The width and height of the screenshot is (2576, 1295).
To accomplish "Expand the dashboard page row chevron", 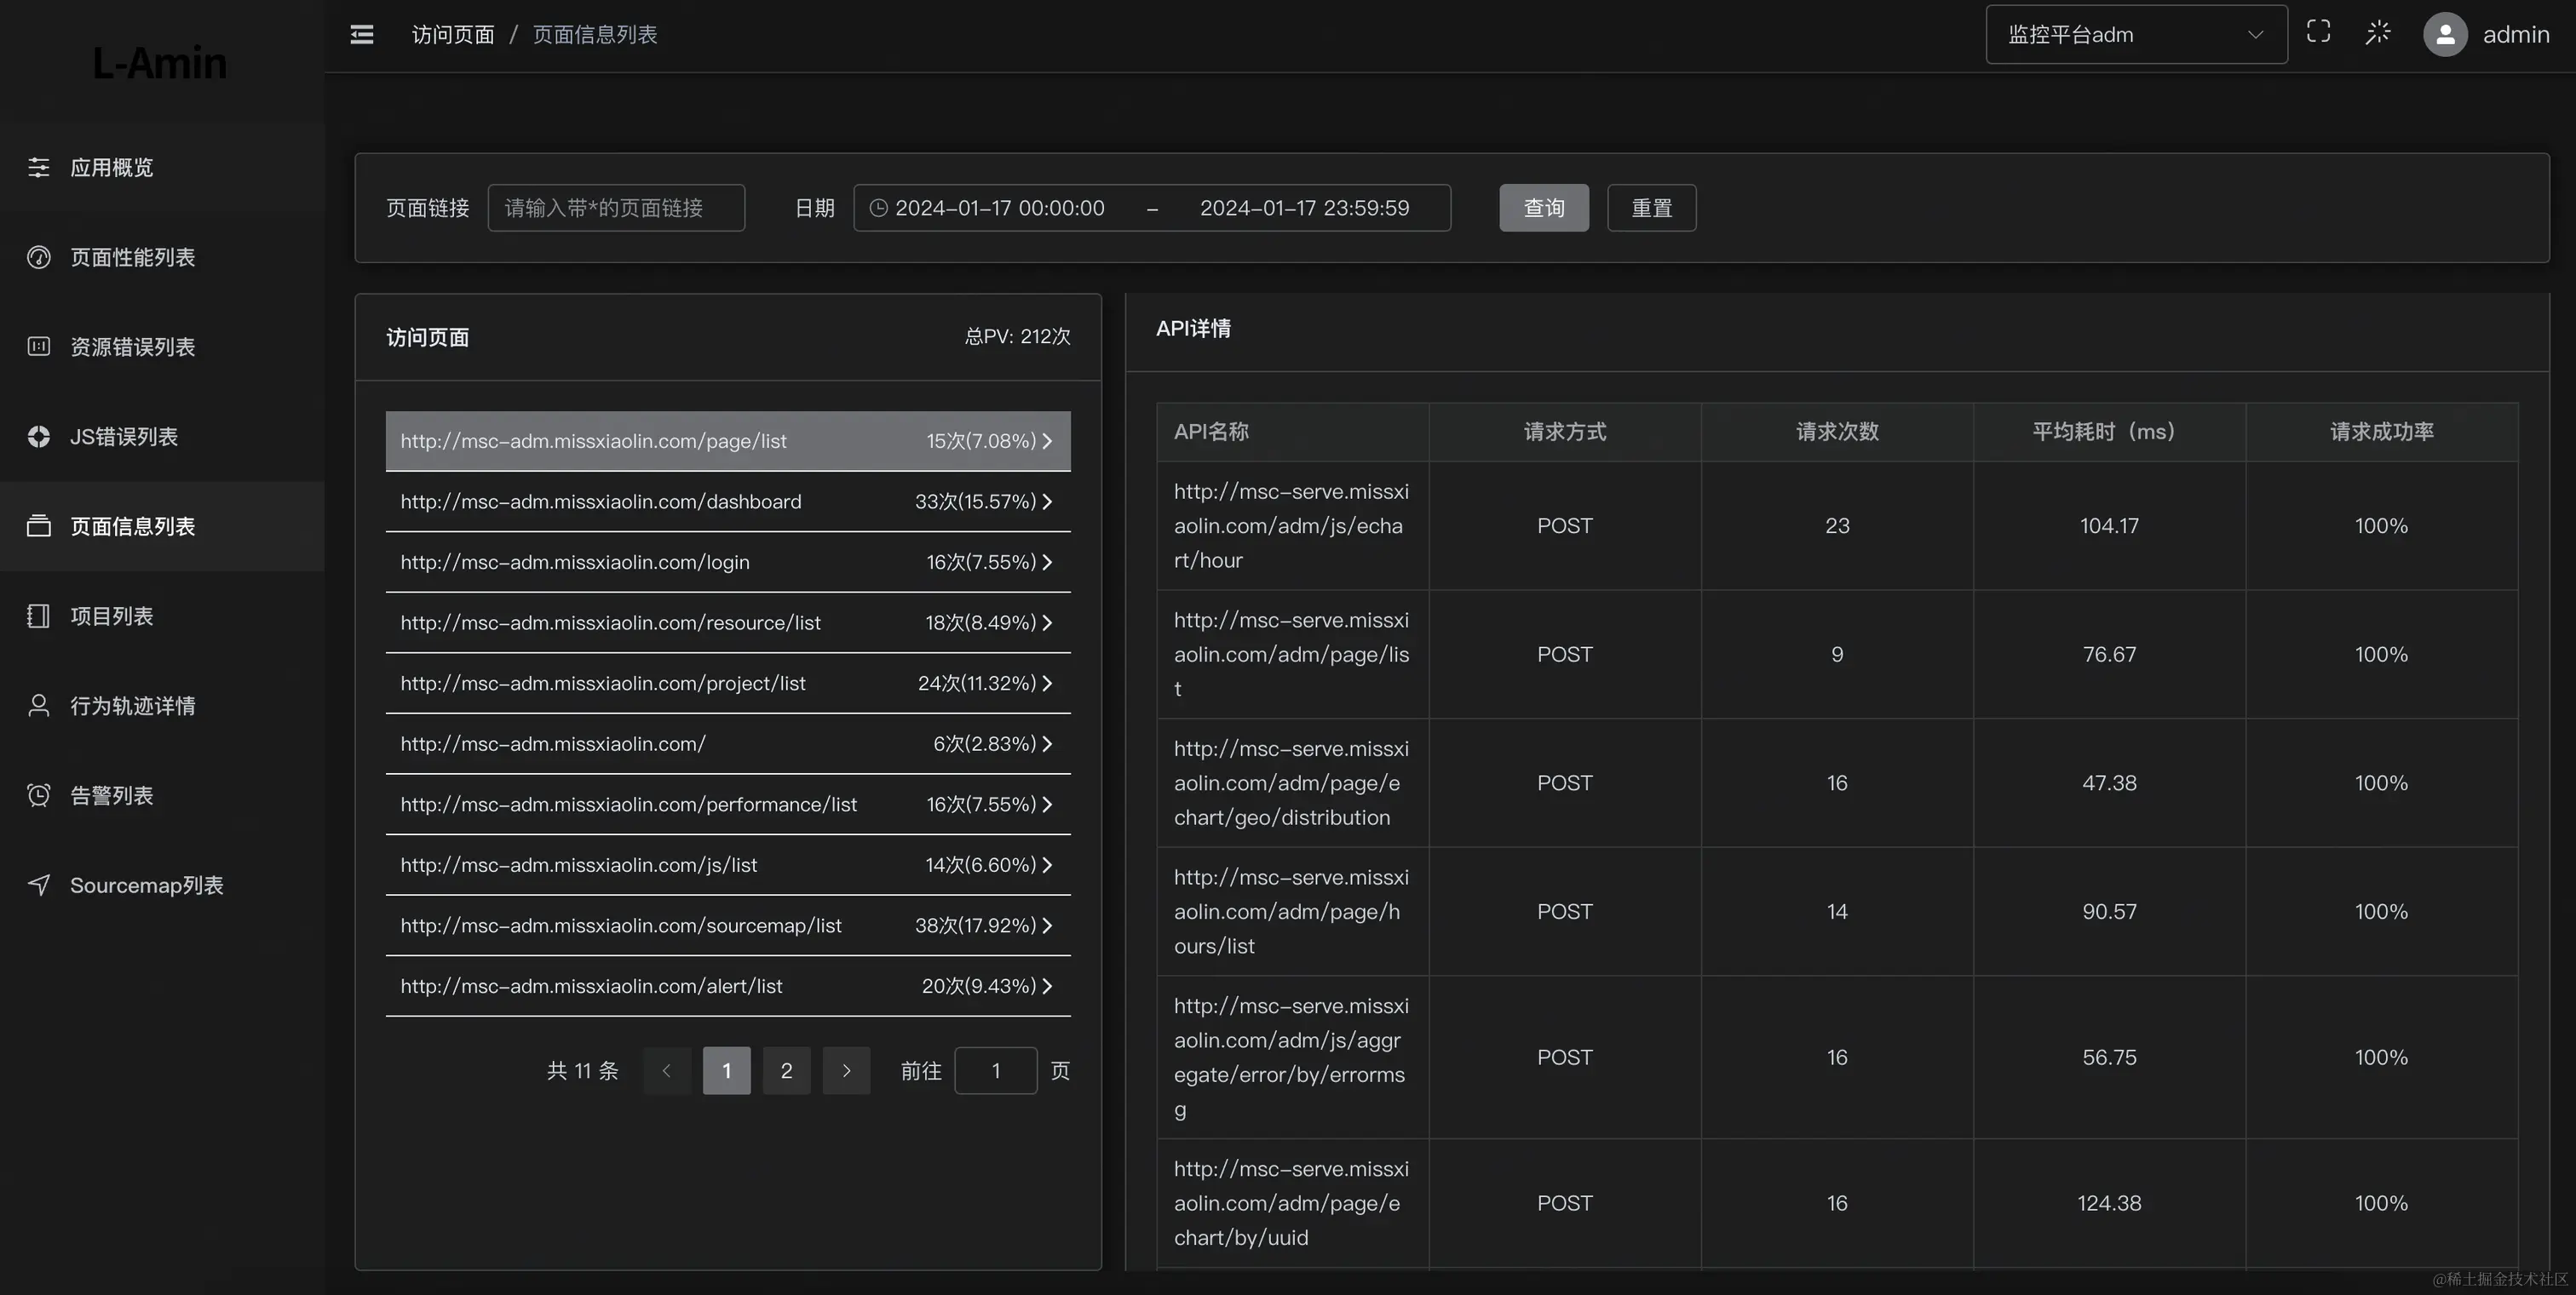I will (x=1047, y=501).
